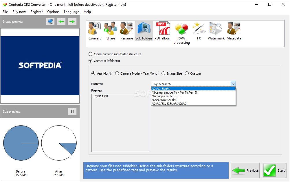The height and width of the screenshot is (182, 290).
Task: Click the 2.1 Mb after size value
Action: (59, 175)
